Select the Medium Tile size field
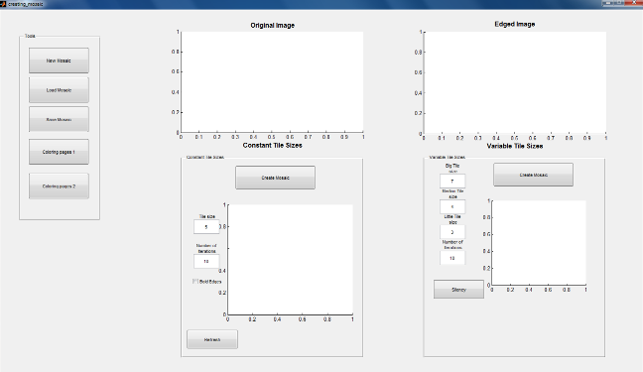This screenshot has width=643, height=372. 452,206
